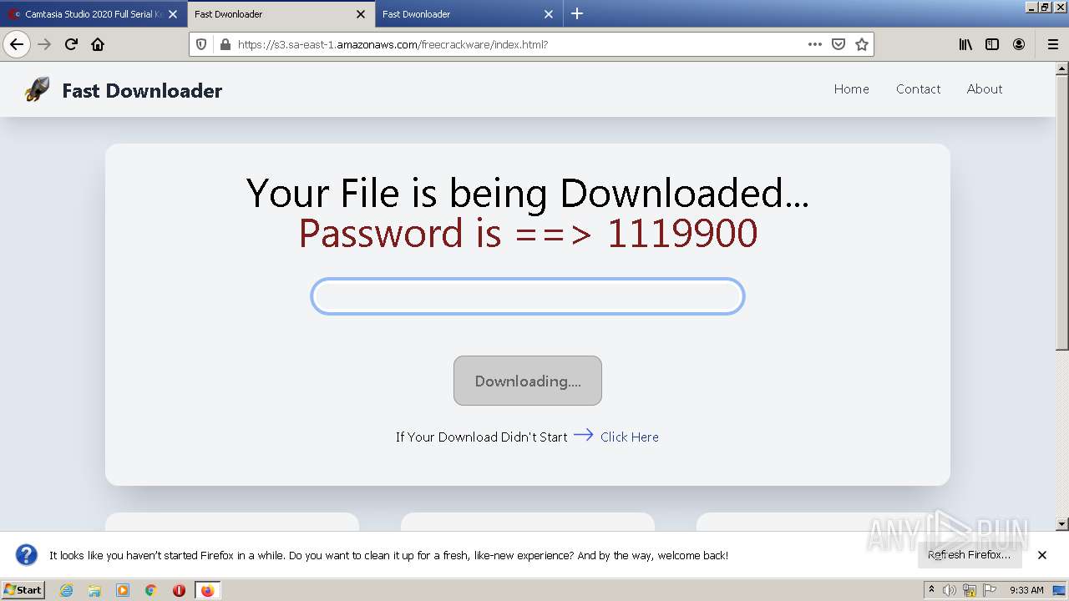Close the Camtasia Studio tab

point(173,14)
